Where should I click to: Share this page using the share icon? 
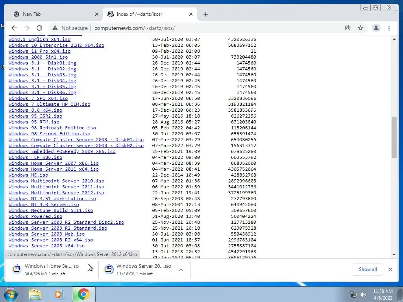pyautogui.click(x=348, y=28)
